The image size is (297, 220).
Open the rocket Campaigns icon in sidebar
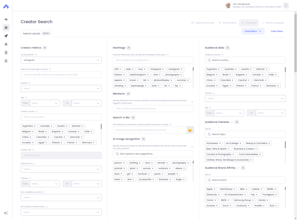point(6,36)
